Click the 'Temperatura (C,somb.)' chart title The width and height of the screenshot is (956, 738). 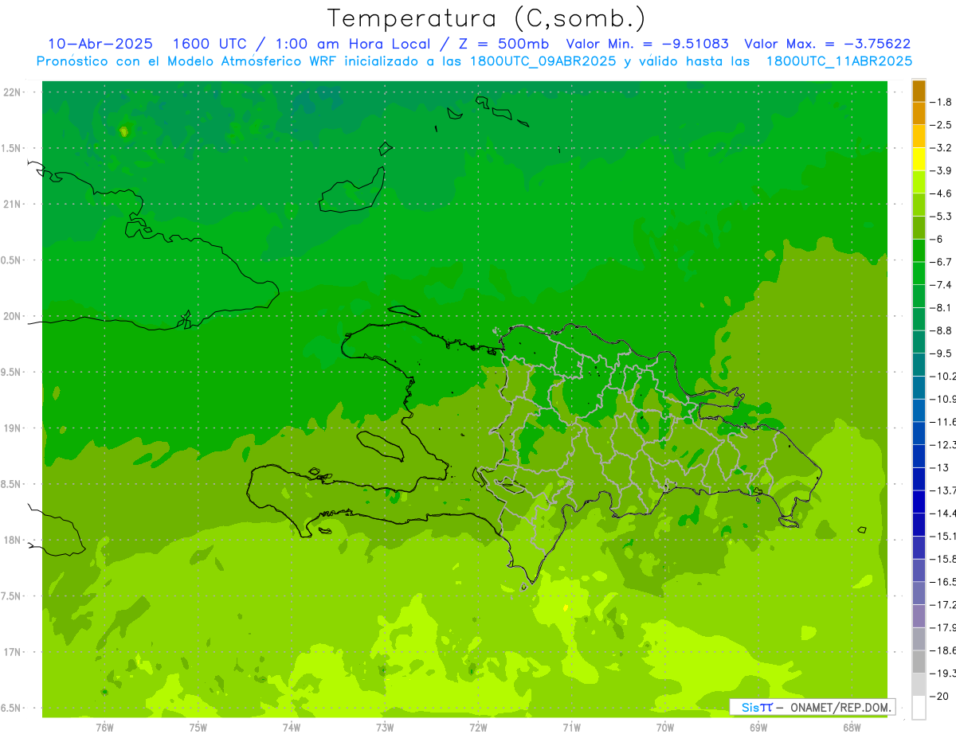tap(487, 18)
